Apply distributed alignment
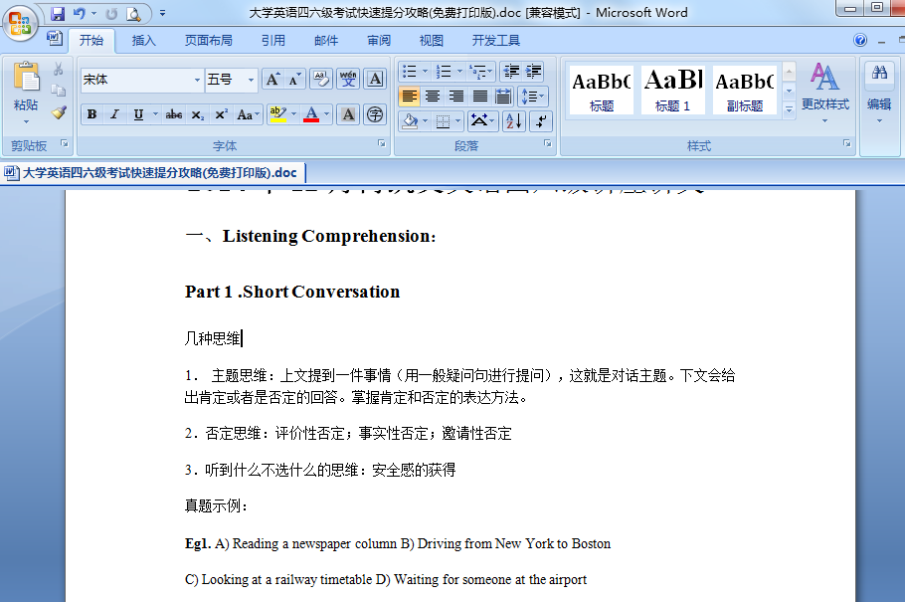The image size is (905, 602). pyautogui.click(x=503, y=96)
